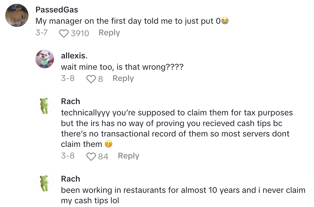Image resolution: width=314 pixels, height=207 pixels.
Task: Reply to allexis.'s "is that wrong" comment
Action: click(x=123, y=78)
